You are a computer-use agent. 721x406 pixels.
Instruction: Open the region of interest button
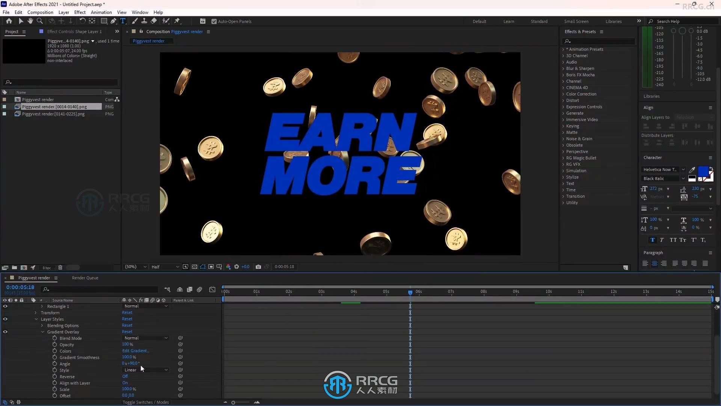click(211, 267)
